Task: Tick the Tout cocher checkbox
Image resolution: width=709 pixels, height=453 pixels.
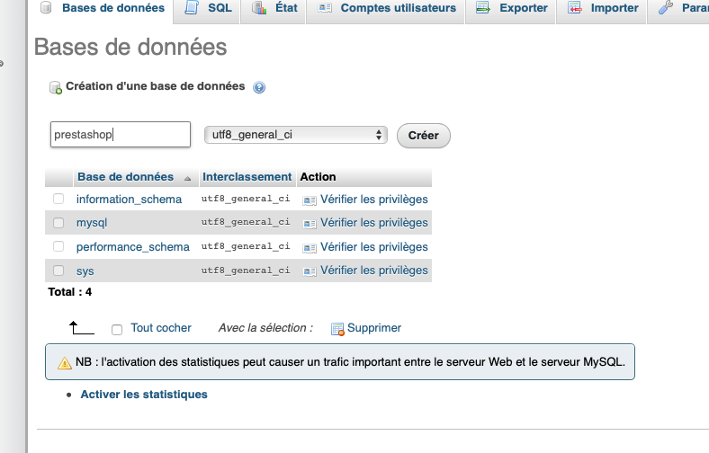Action: pyautogui.click(x=117, y=330)
